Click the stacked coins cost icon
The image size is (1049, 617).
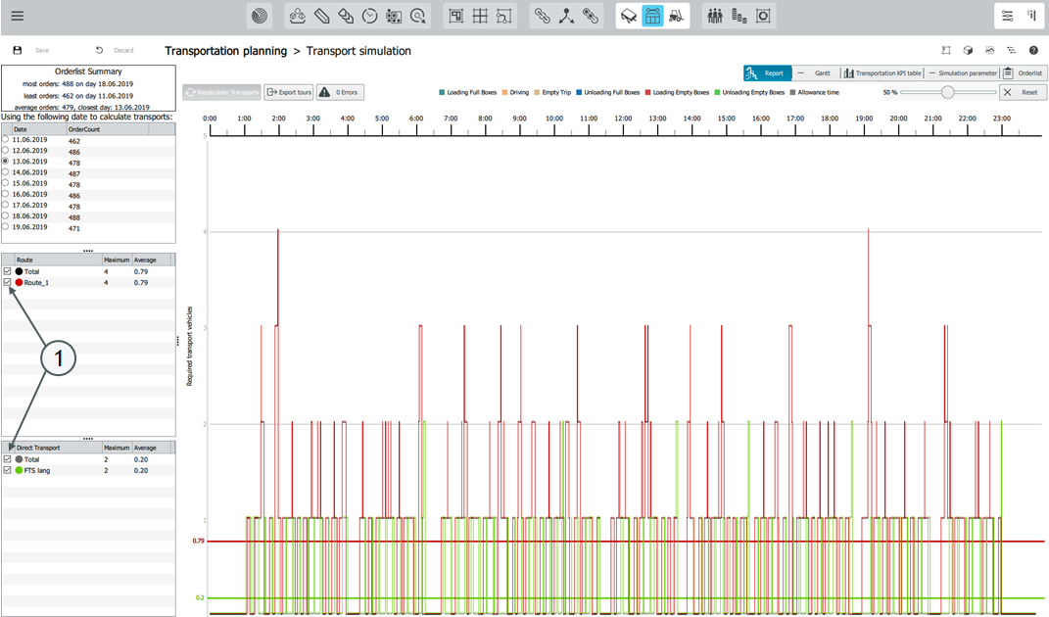(x=739, y=16)
